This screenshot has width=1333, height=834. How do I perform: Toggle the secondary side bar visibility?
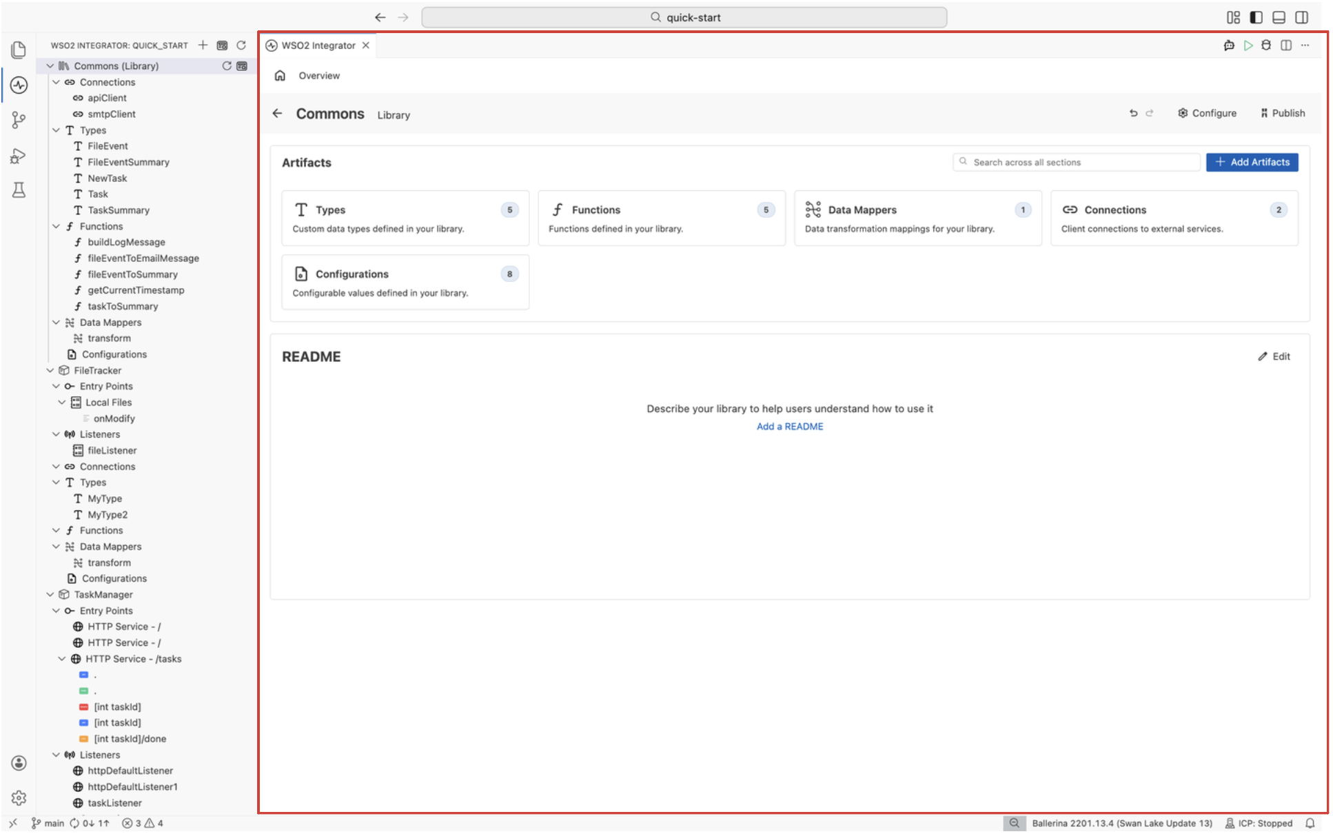click(x=1302, y=17)
